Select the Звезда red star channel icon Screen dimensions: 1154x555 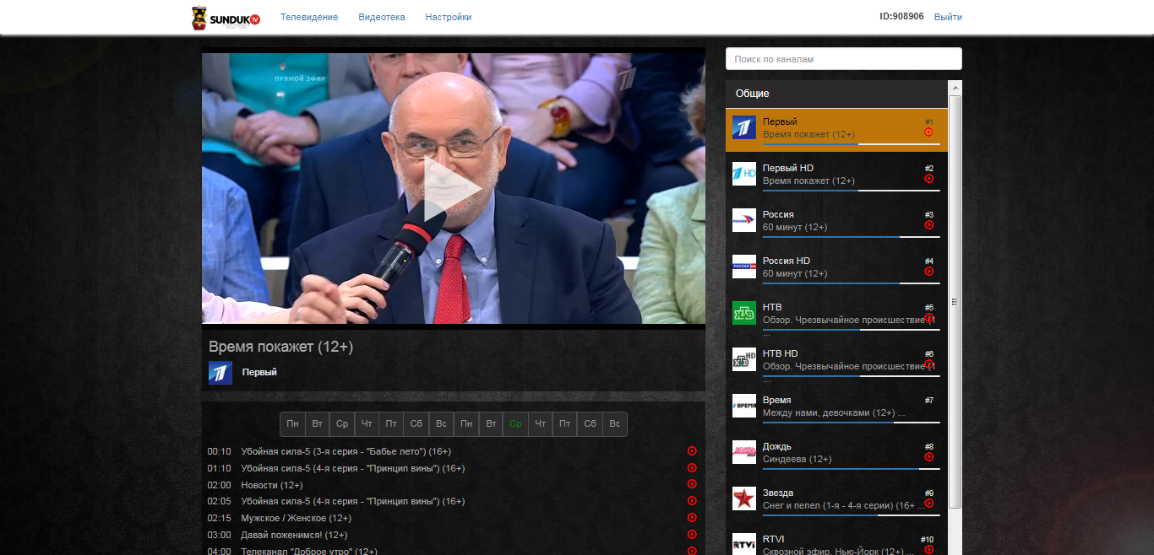coord(743,498)
